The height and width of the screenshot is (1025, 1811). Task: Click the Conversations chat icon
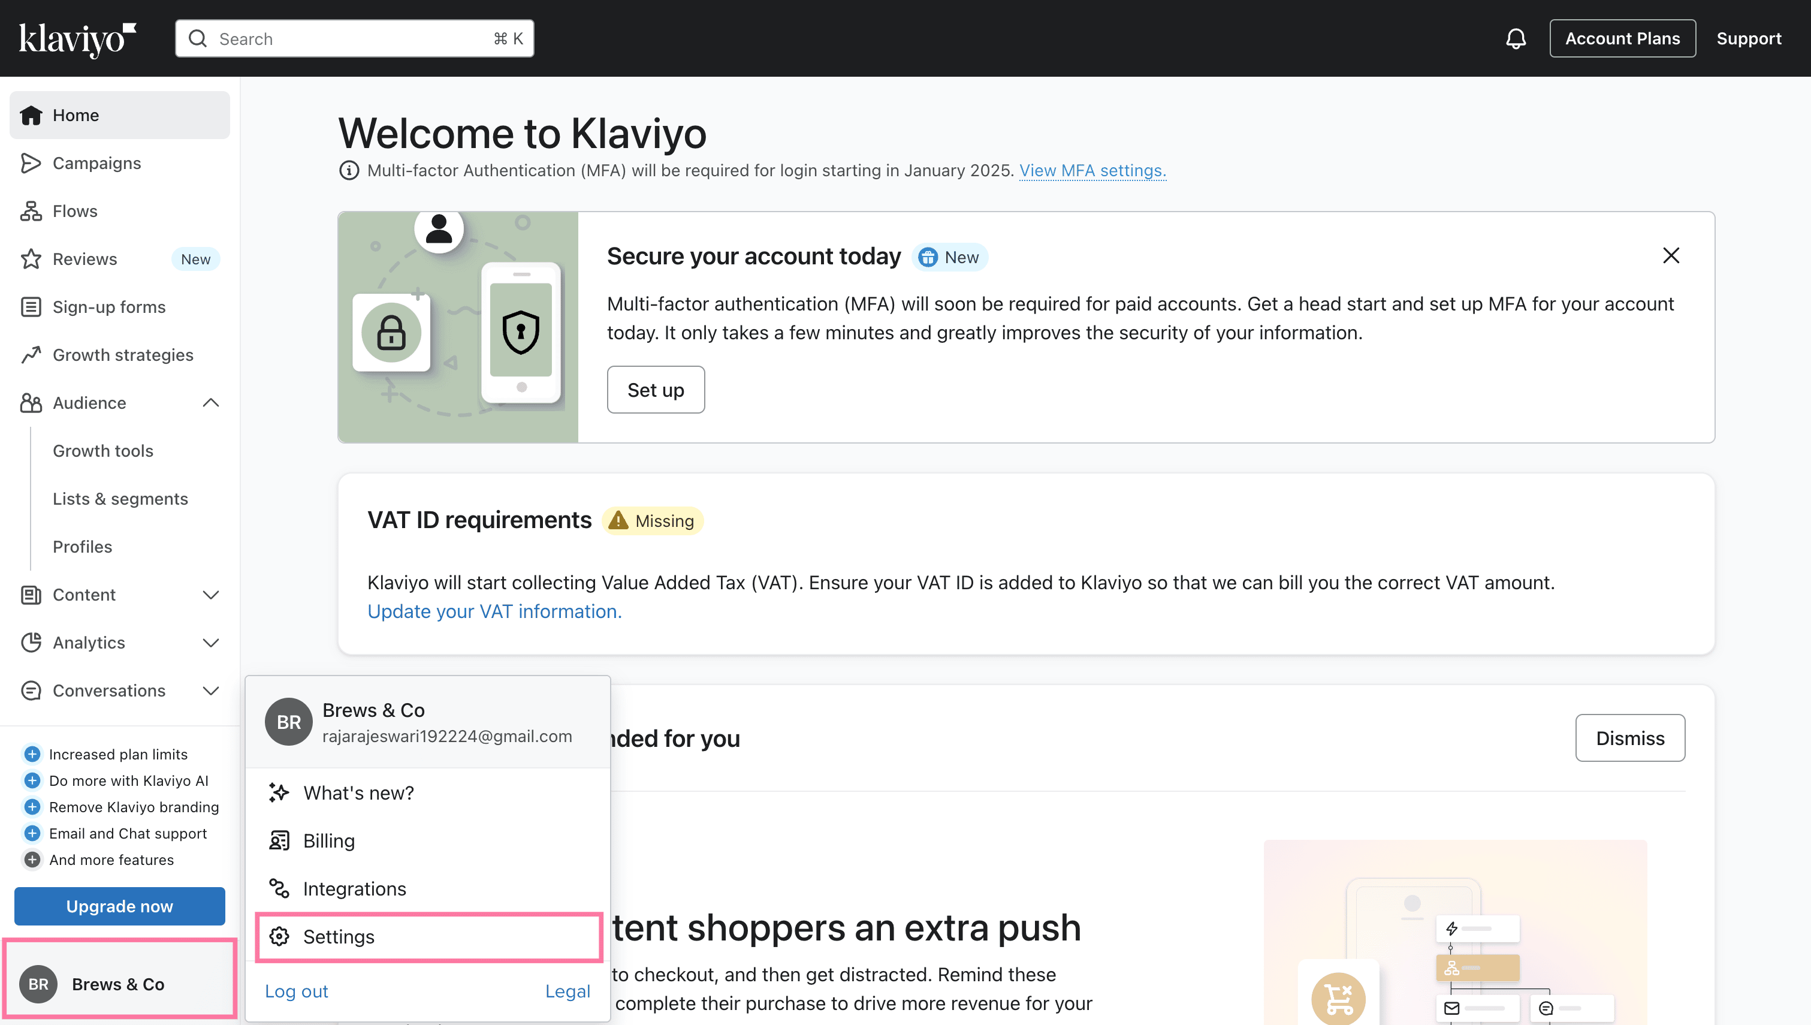[x=31, y=690]
